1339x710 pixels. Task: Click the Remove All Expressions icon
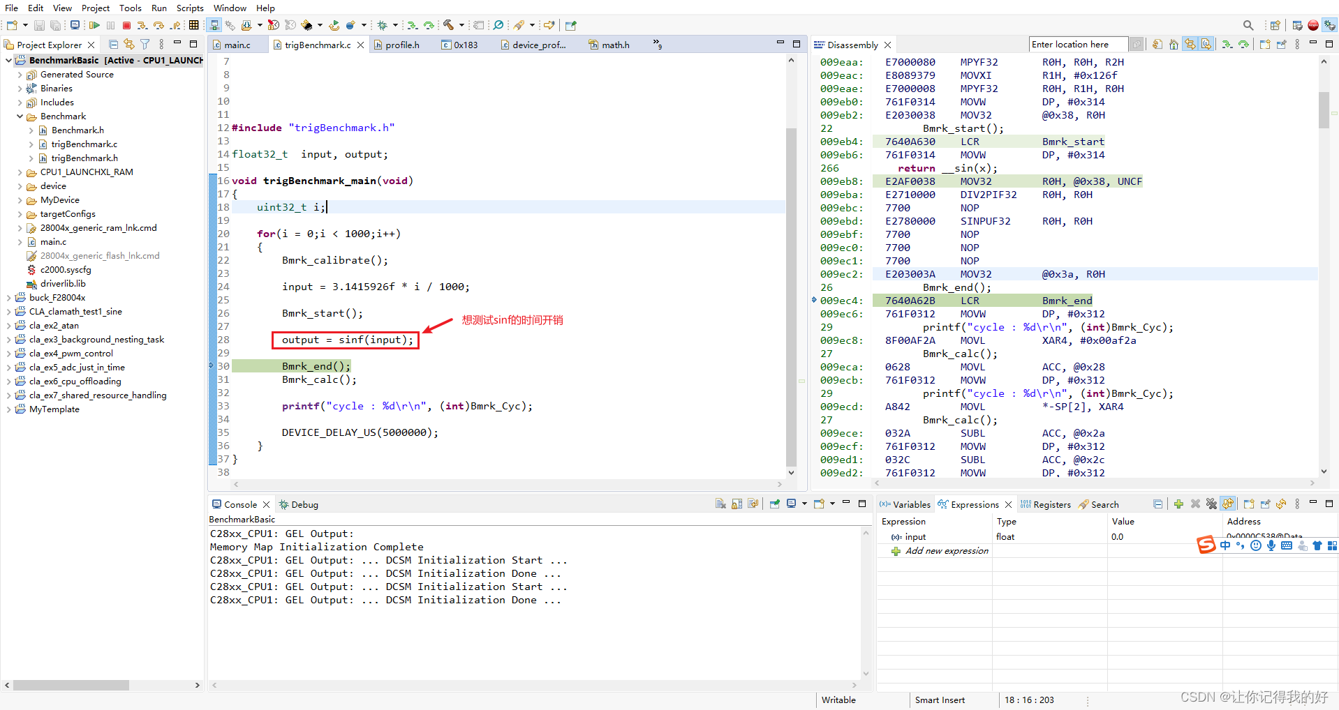1211,504
